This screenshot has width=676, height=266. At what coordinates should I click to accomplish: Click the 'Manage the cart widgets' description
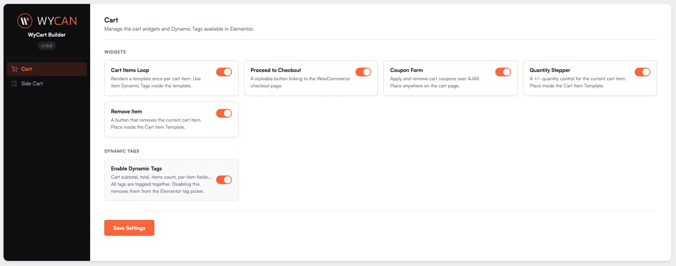[x=179, y=29]
